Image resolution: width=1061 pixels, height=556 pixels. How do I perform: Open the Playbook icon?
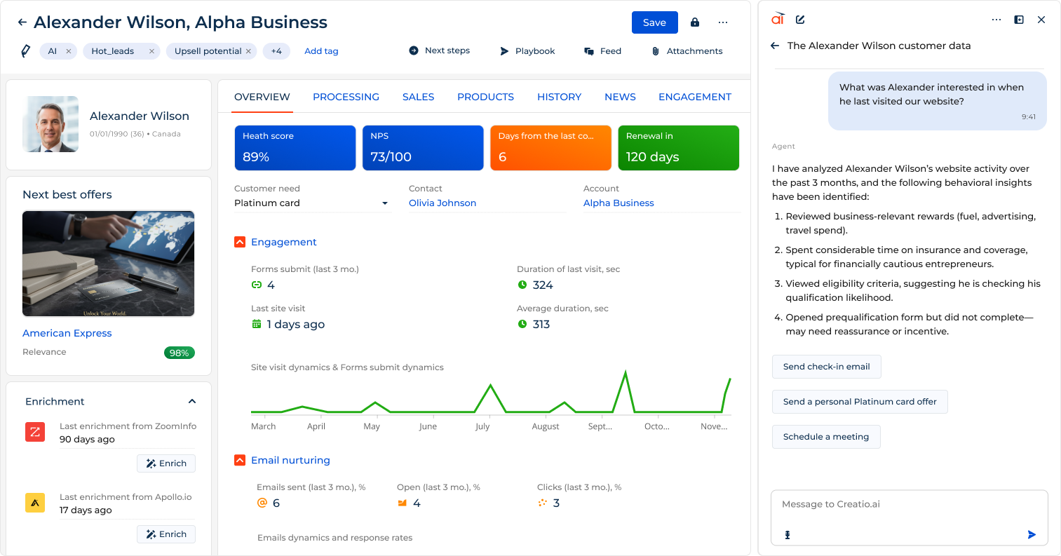504,50
